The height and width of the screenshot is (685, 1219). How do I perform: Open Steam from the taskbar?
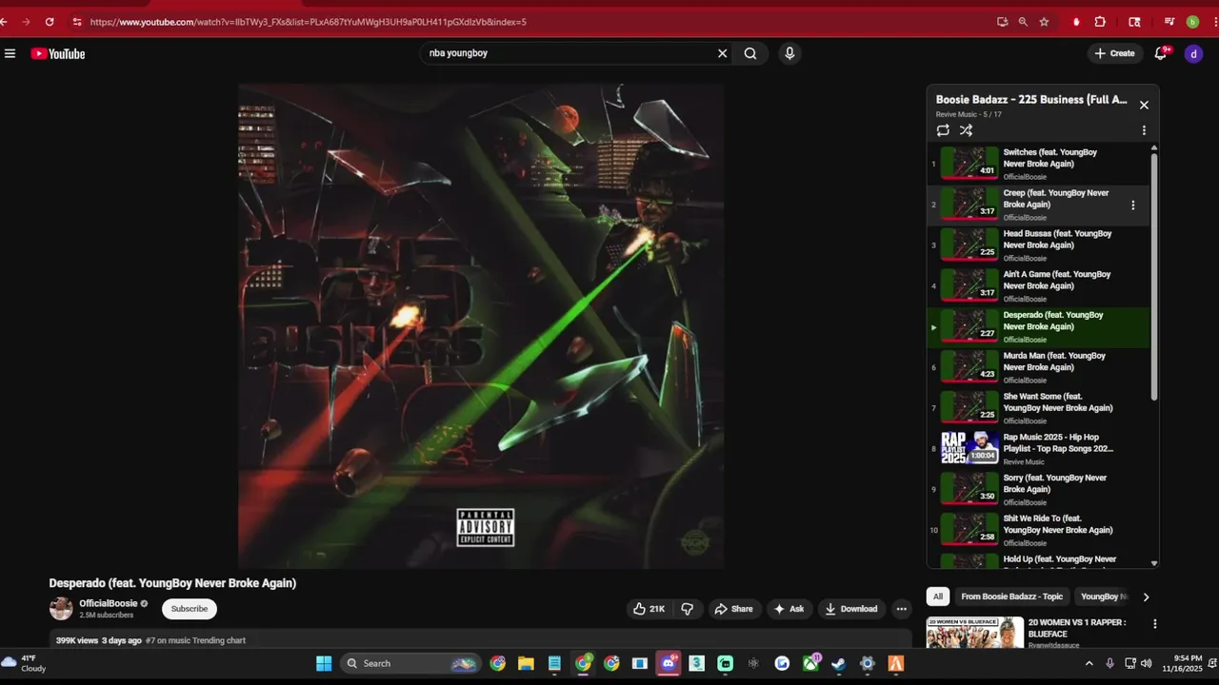pos(839,663)
